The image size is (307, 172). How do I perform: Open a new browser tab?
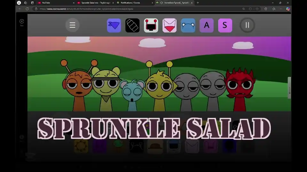pyautogui.click(x=198, y=3)
